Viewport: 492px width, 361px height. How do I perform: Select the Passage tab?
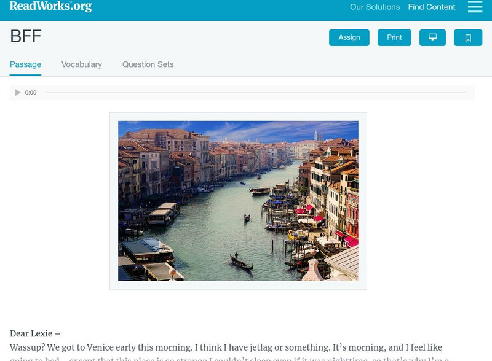coord(25,64)
